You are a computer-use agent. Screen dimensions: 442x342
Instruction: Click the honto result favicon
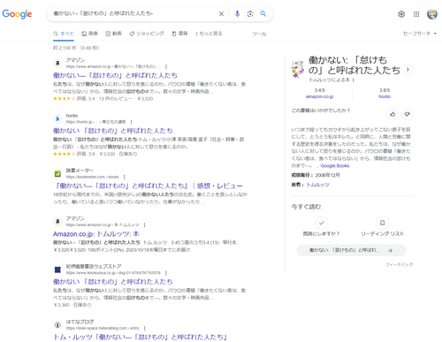point(57,118)
